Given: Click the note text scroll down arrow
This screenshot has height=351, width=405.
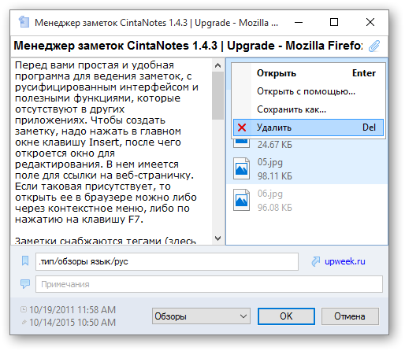Looking at the screenshot, I should coord(217,238).
